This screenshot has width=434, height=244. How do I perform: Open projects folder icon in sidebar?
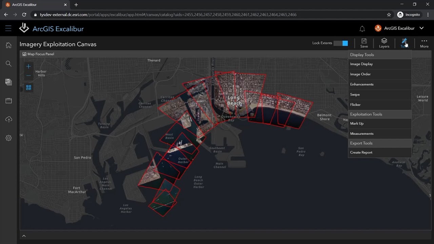tap(8, 101)
